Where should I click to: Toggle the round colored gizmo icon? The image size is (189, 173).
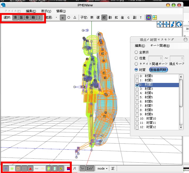pos(149,18)
